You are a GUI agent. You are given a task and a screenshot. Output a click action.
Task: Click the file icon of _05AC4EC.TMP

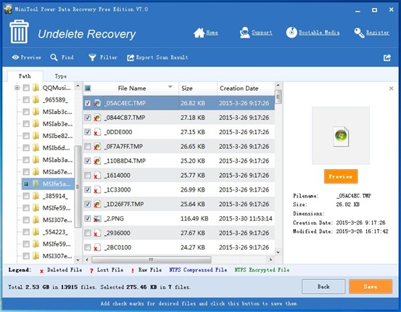point(97,103)
